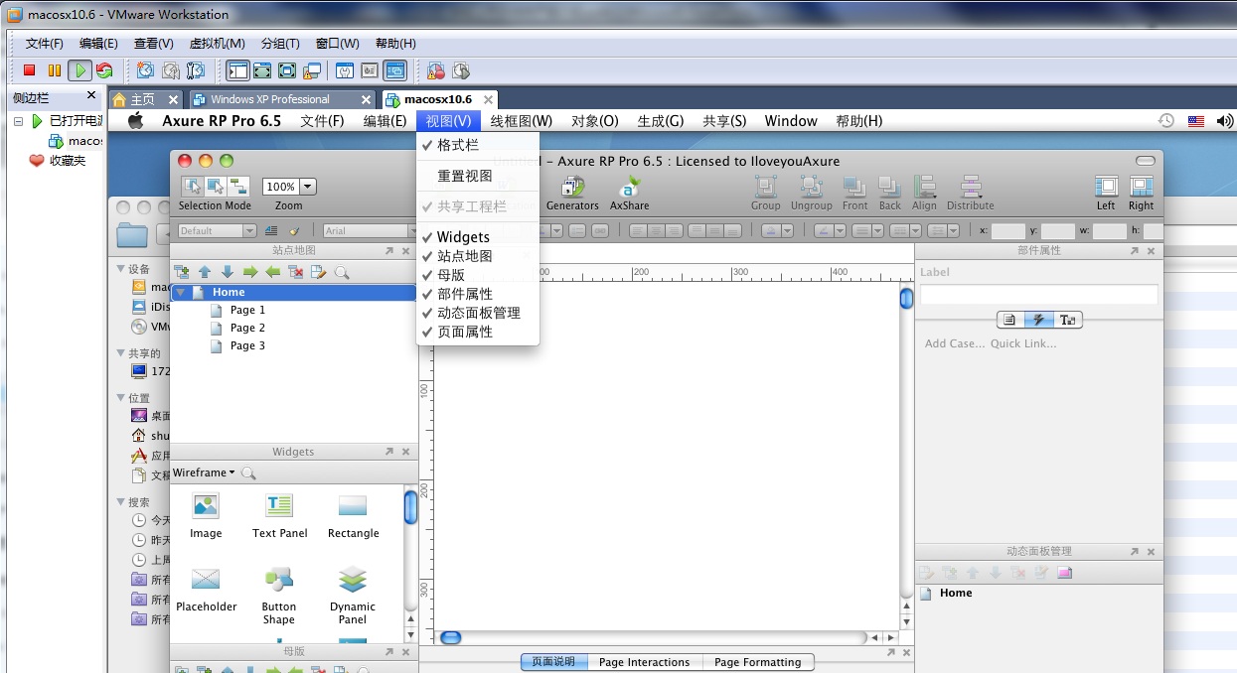Open VMware 虚拟机(M) menu
Viewport: 1237px width, 673px height.
pyautogui.click(x=217, y=44)
